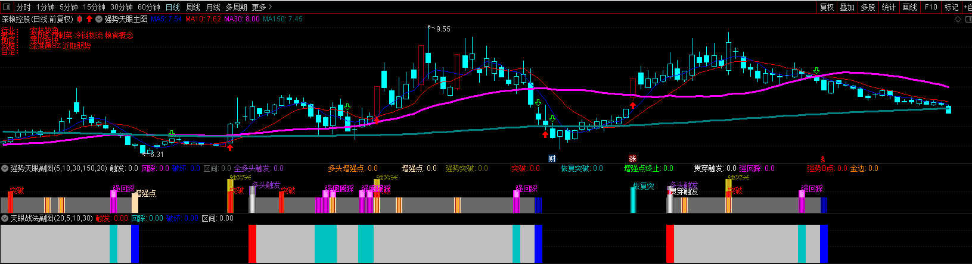Screen dimensions: 972x264
Task: Select the 60分钟 period tab
Action: click(x=148, y=7)
